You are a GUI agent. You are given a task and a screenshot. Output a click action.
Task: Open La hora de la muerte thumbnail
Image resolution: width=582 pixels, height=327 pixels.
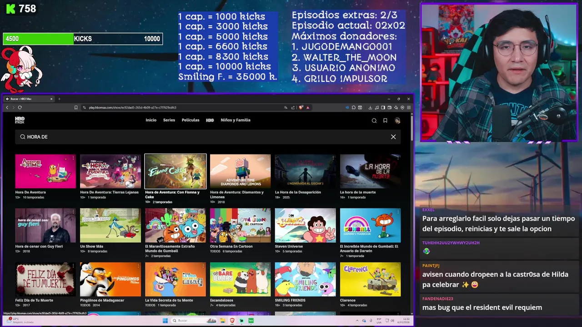(371, 171)
